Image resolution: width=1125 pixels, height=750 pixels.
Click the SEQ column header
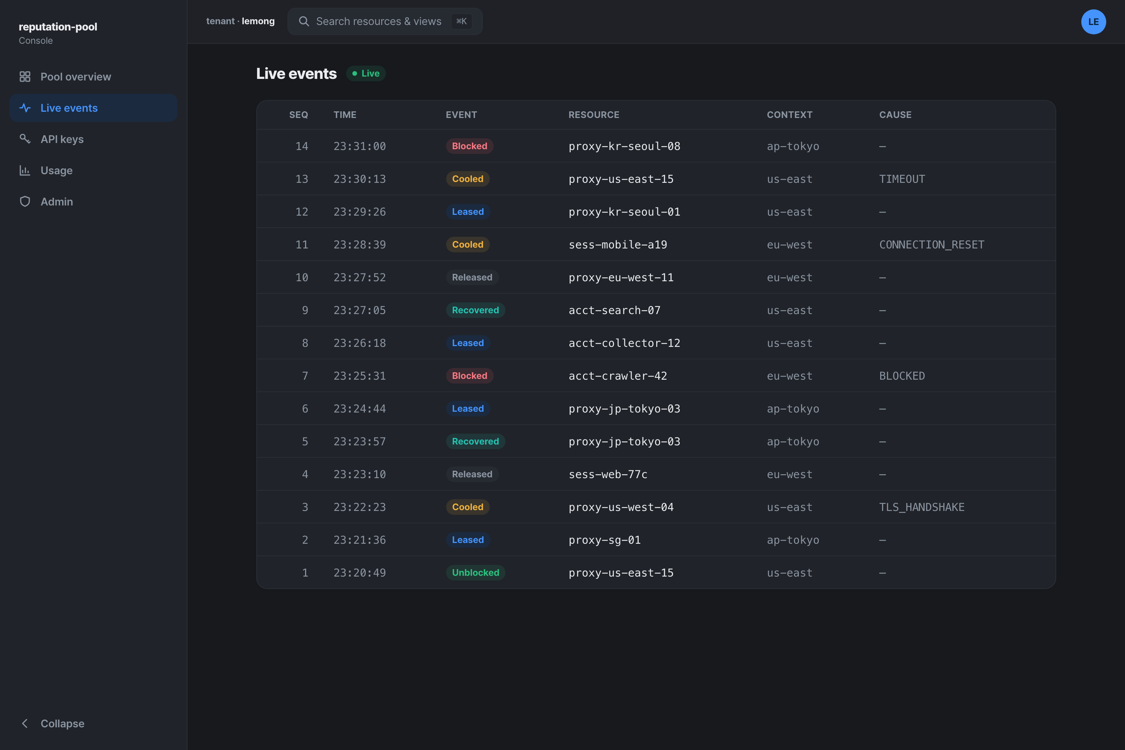298,115
